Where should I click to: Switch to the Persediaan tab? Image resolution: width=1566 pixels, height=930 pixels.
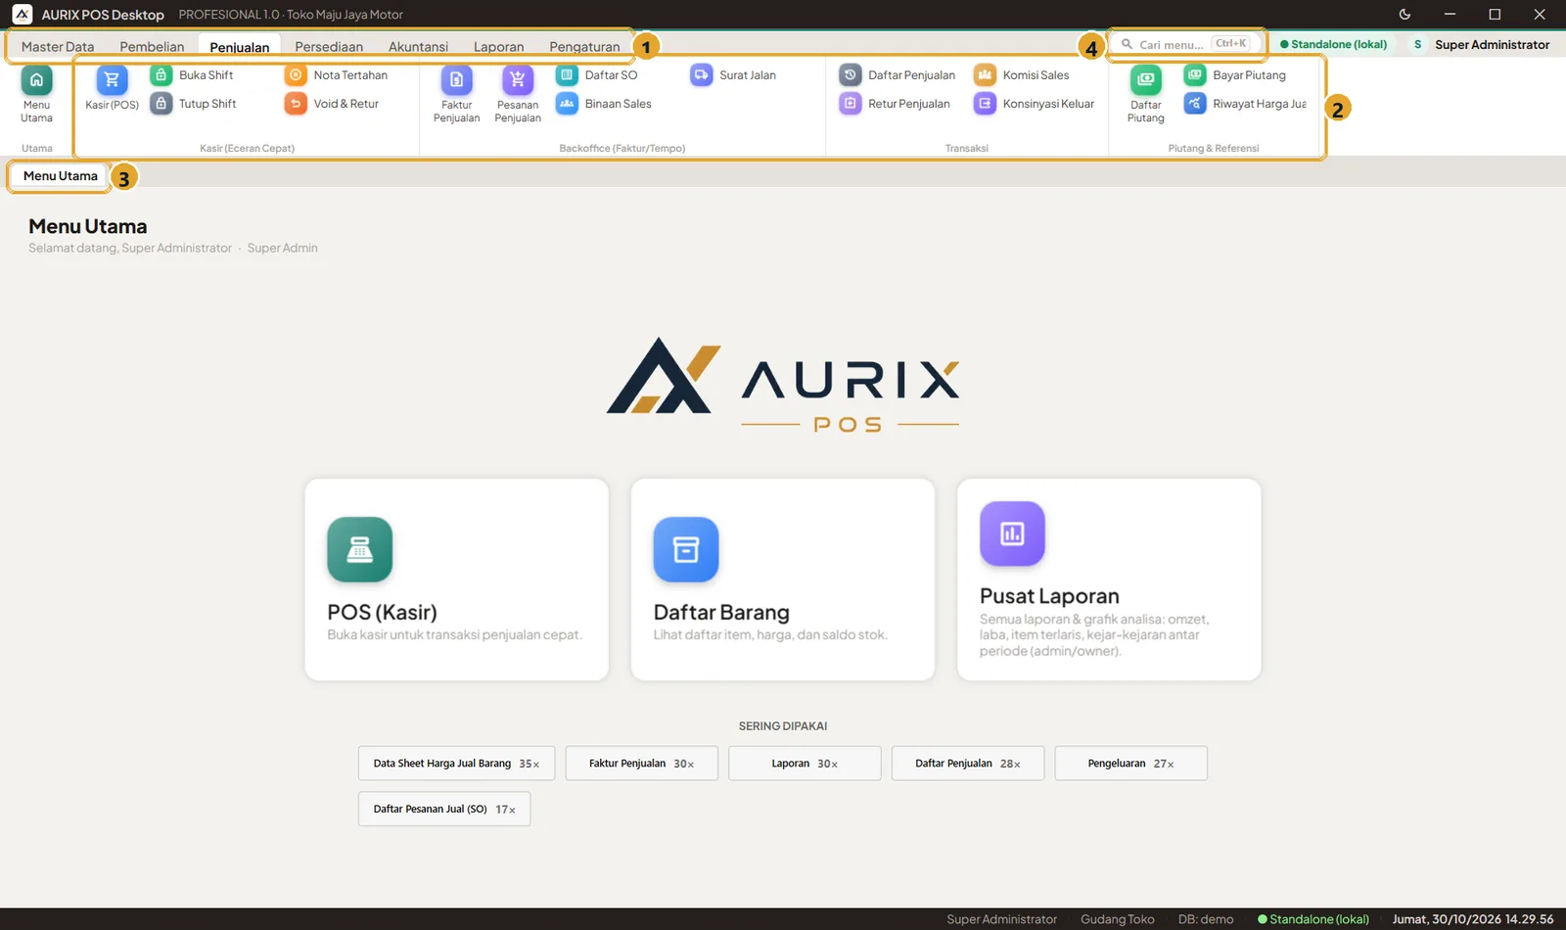(329, 46)
